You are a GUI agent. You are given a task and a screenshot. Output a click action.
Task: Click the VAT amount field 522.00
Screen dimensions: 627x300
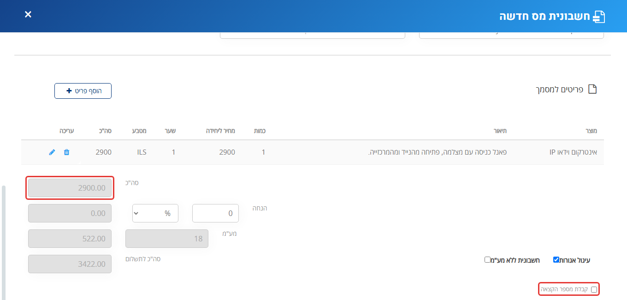pos(70,239)
